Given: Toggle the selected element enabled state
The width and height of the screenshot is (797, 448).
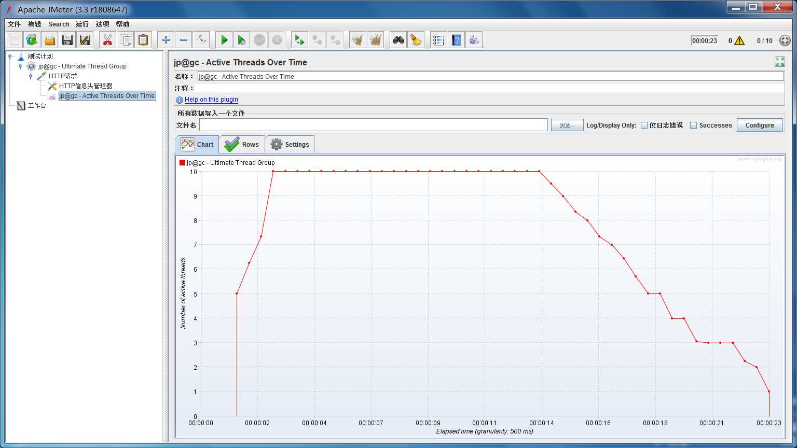Looking at the screenshot, I should click(x=201, y=40).
